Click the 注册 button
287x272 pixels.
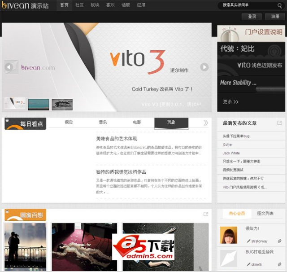[275, 17]
